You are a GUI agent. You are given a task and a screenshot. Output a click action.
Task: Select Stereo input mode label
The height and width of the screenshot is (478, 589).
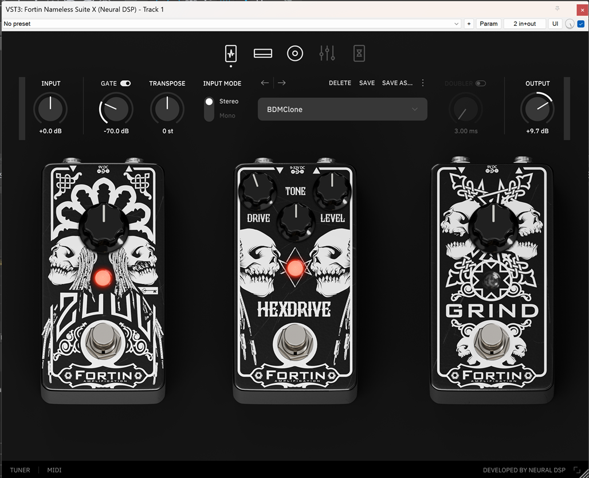point(229,101)
